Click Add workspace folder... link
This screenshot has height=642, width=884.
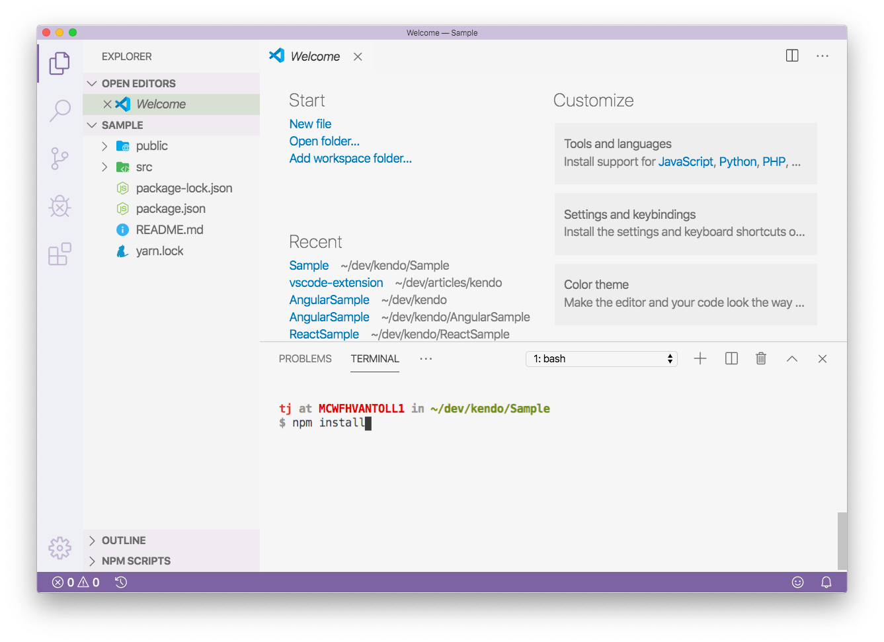350,159
